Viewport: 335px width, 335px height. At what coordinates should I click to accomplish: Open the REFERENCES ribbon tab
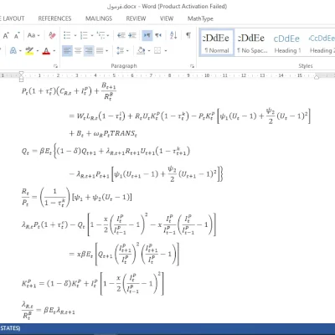tap(54, 18)
